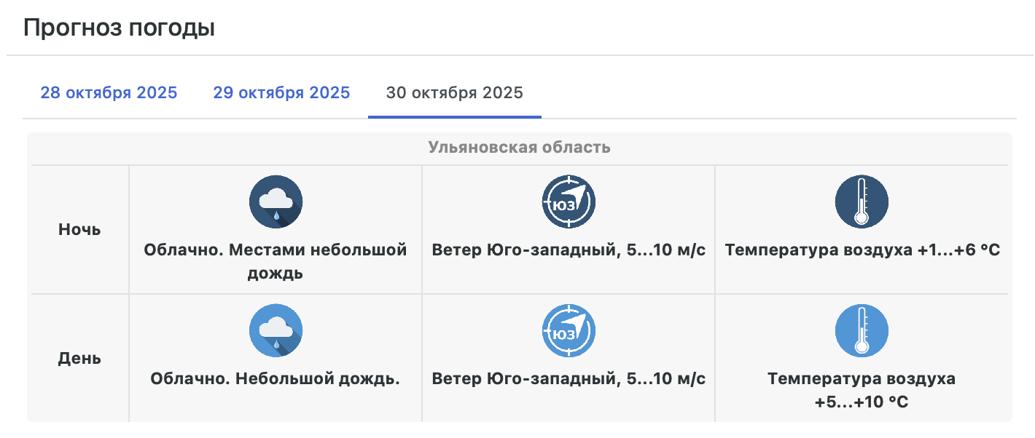The height and width of the screenshot is (438, 1035).
Task: Click the daytime southwest wind compass icon
Action: [569, 330]
